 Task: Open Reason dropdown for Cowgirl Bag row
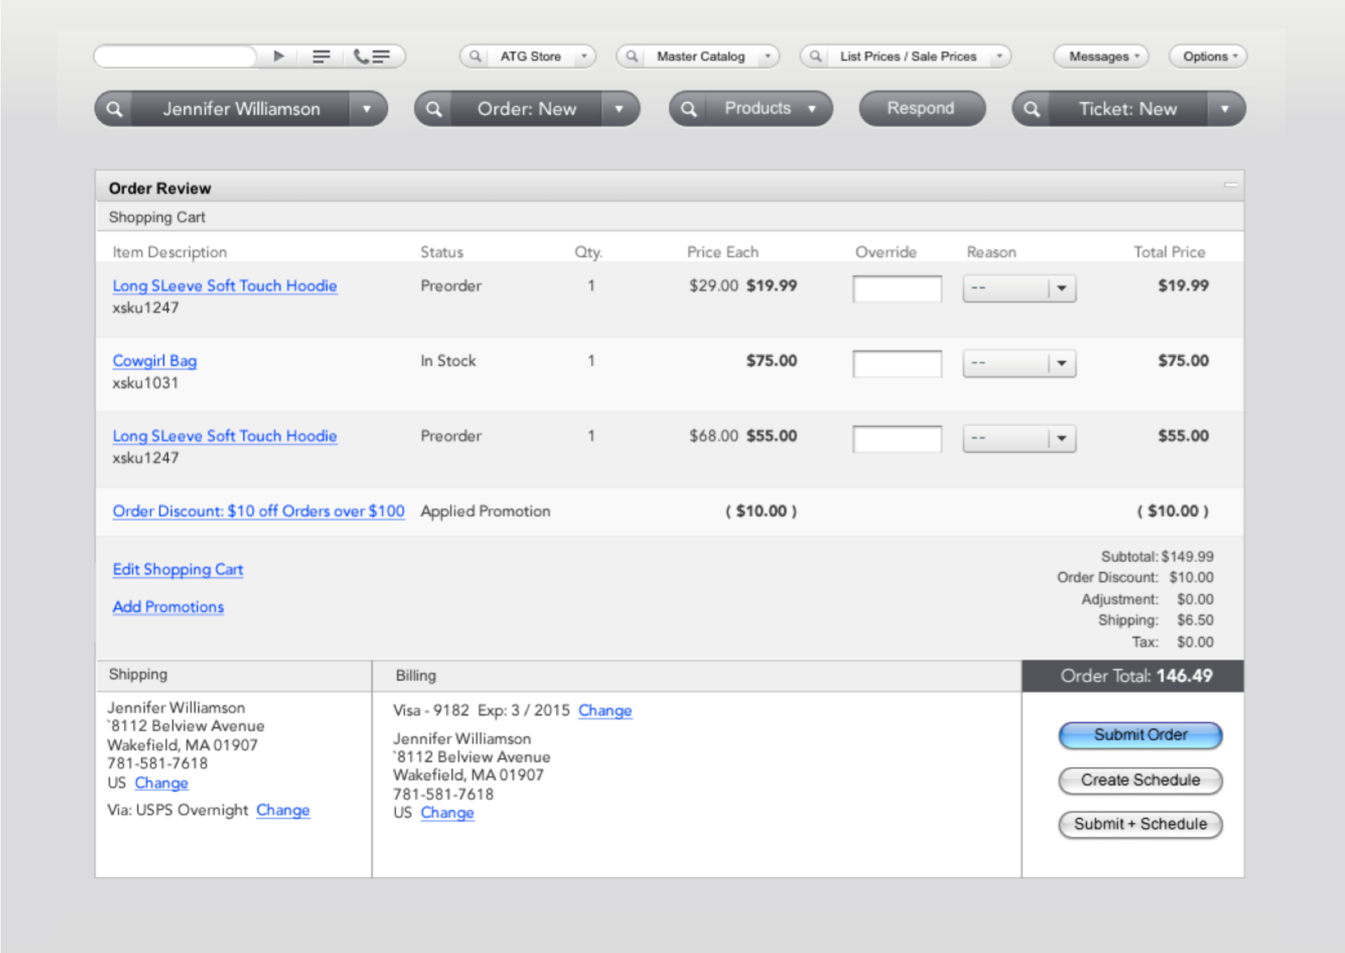[x=1019, y=363]
